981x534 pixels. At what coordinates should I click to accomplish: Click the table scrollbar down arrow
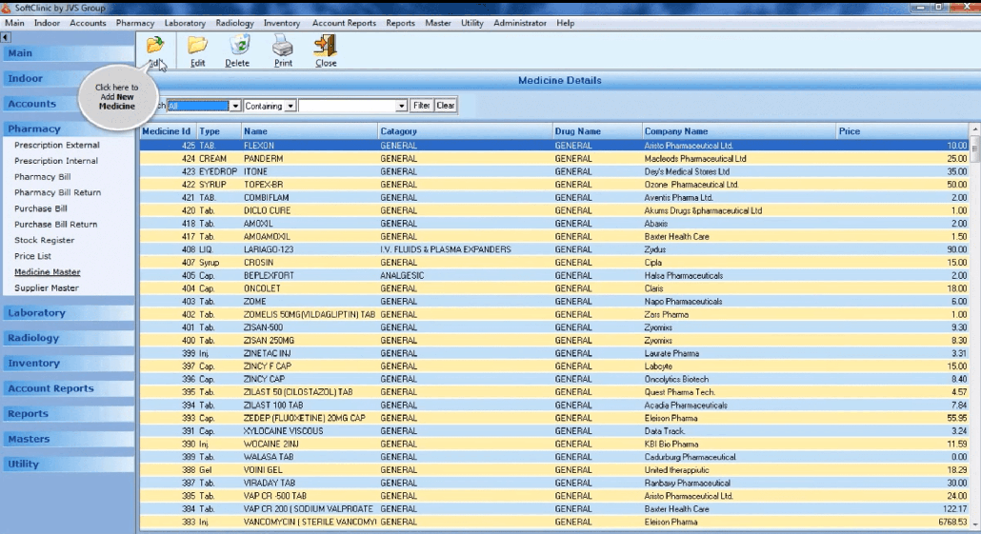[974, 524]
